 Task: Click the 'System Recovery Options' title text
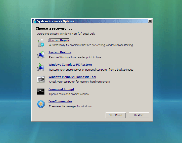[x=55, y=21]
